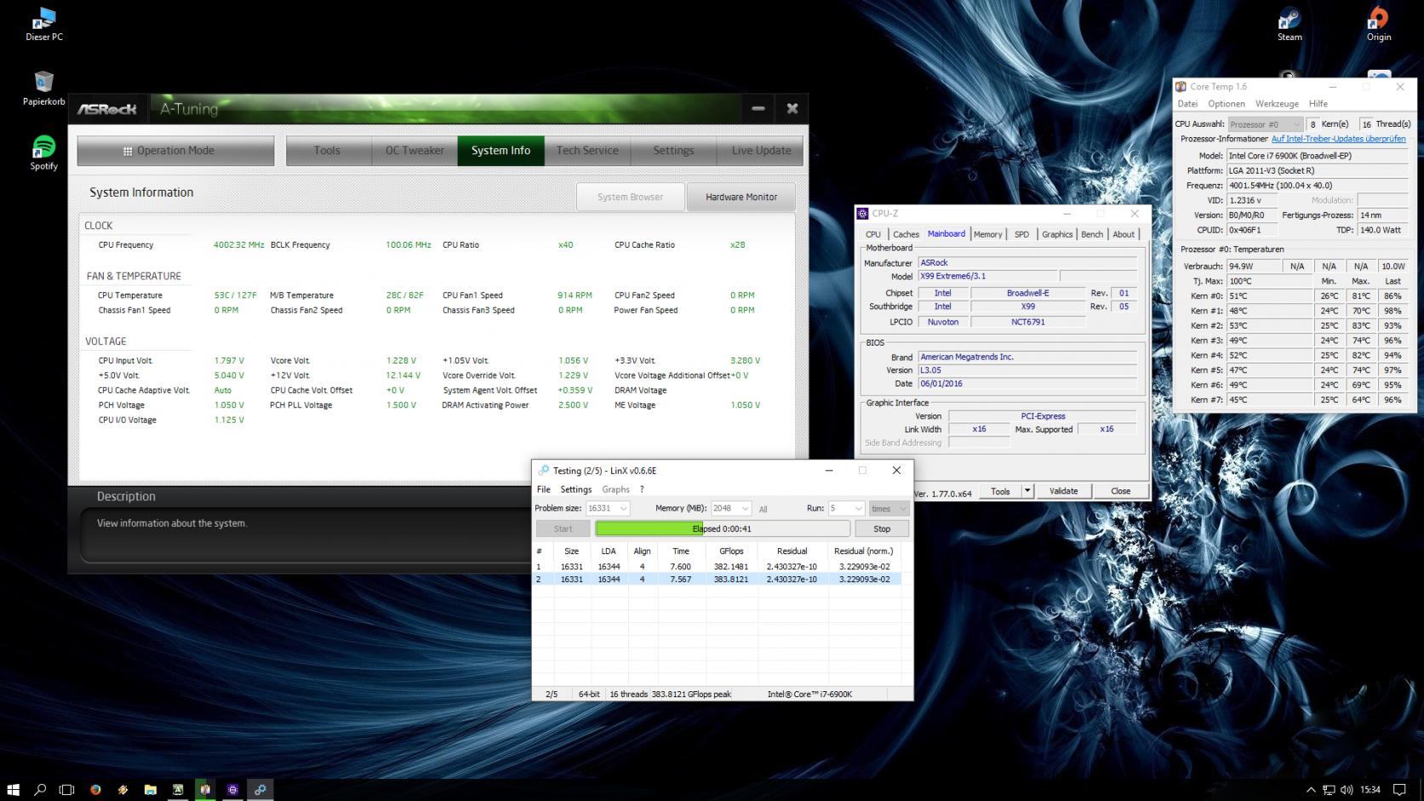1424x801 pixels.
Task: Click the Hardware Monitor button
Action: click(741, 197)
